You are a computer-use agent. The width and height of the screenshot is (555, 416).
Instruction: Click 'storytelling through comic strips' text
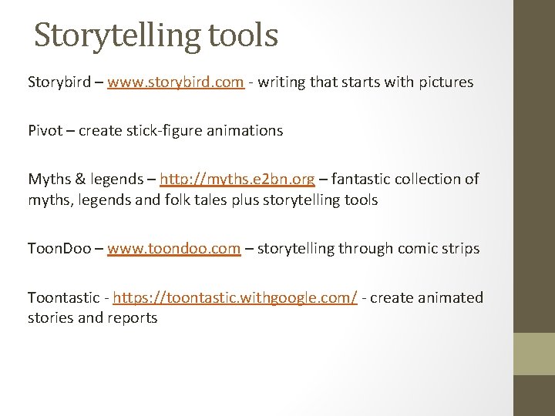(368, 248)
